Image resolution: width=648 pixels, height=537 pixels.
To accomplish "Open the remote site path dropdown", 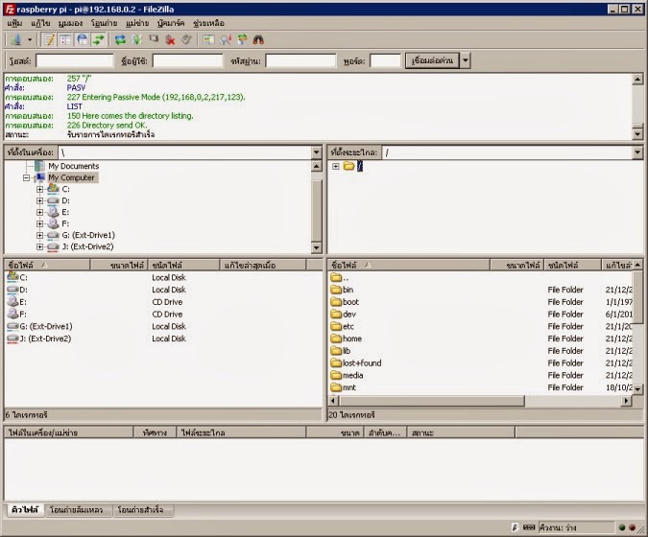I will coord(637,152).
